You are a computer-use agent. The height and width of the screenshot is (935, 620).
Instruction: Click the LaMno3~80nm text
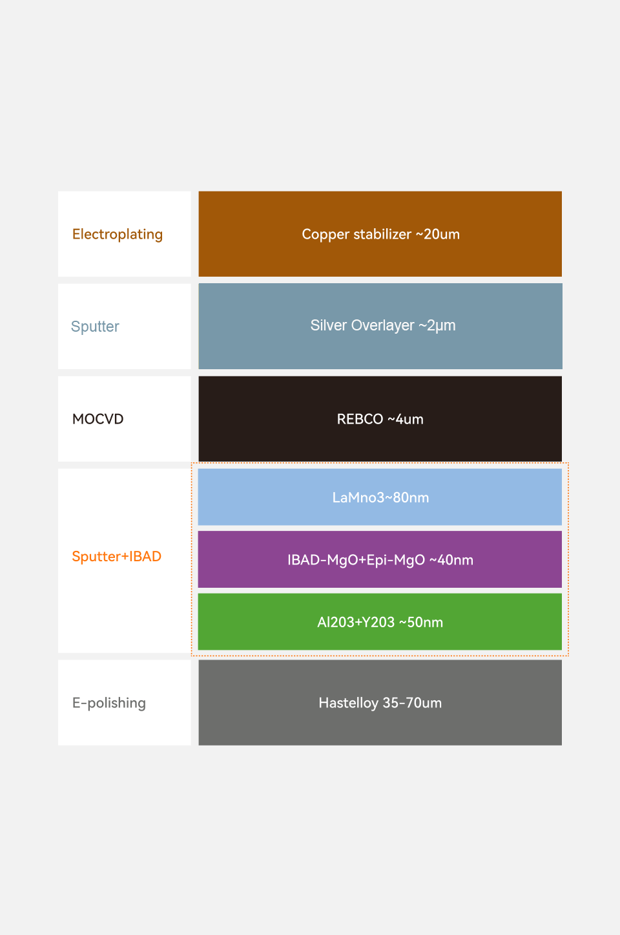pyautogui.click(x=380, y=497)
